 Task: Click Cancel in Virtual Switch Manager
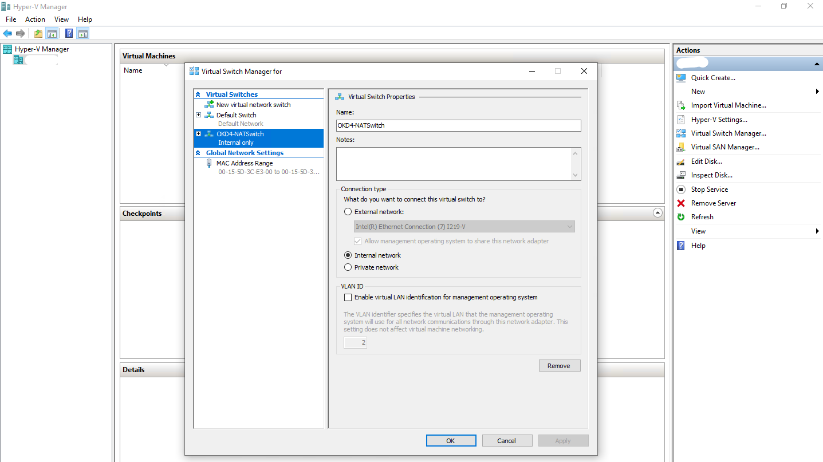[507, 441]
